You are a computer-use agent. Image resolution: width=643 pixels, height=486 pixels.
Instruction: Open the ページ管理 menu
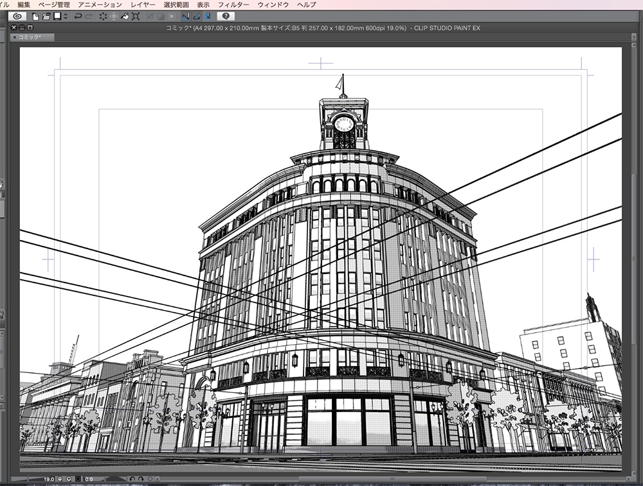(x=54, y=4)
